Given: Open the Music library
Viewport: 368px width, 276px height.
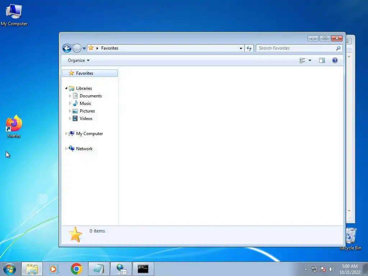Looking at the screenshot, I should 85,103.
